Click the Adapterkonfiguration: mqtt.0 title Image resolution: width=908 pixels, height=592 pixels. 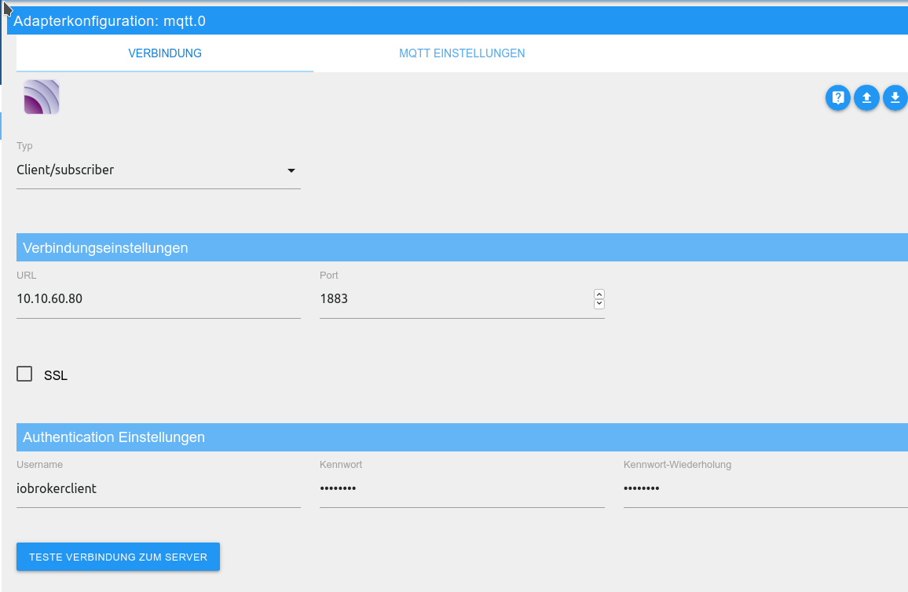(x=109, y=21)
